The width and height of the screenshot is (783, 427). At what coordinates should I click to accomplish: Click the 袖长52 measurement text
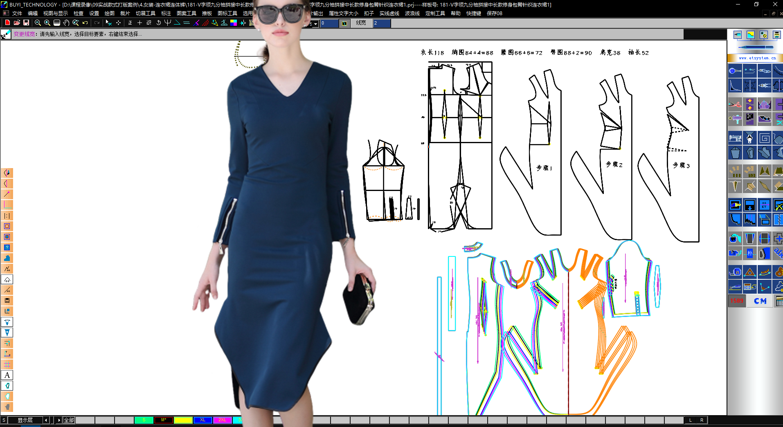click(639, 52)
